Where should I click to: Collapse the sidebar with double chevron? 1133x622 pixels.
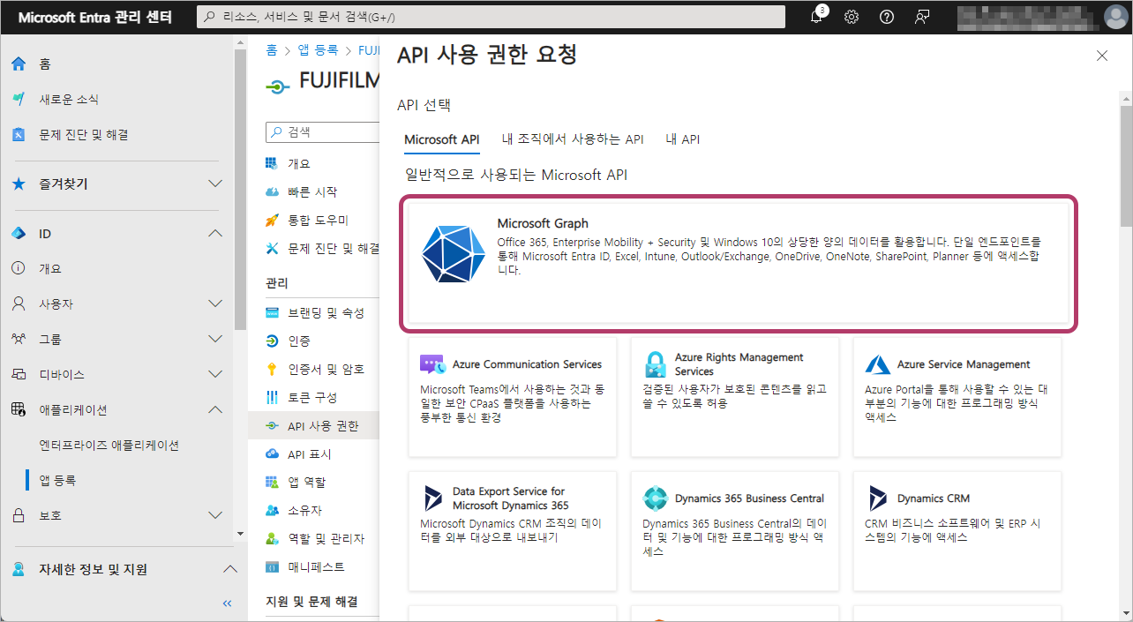227,603
